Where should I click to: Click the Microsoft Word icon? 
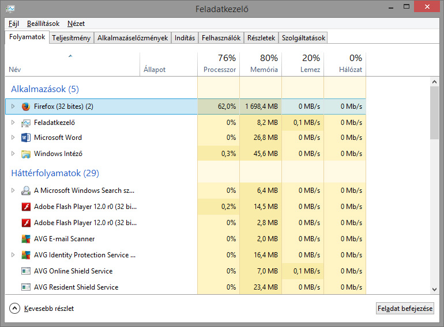pos(25,138)
